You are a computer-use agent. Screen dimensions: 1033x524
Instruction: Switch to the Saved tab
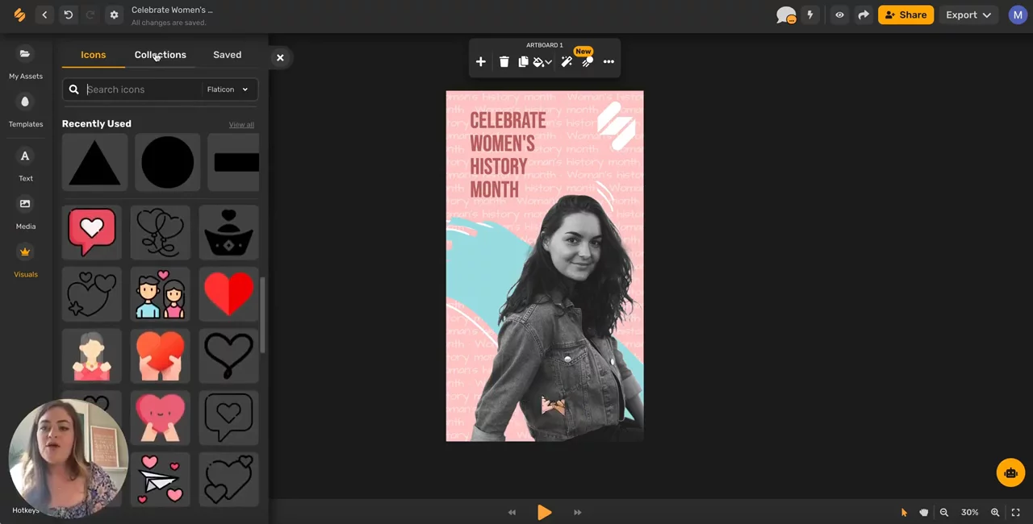227,55
